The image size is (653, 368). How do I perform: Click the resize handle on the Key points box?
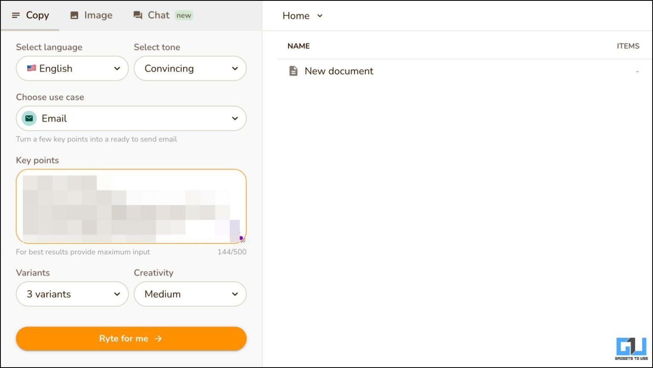click(x=243, y=240)
